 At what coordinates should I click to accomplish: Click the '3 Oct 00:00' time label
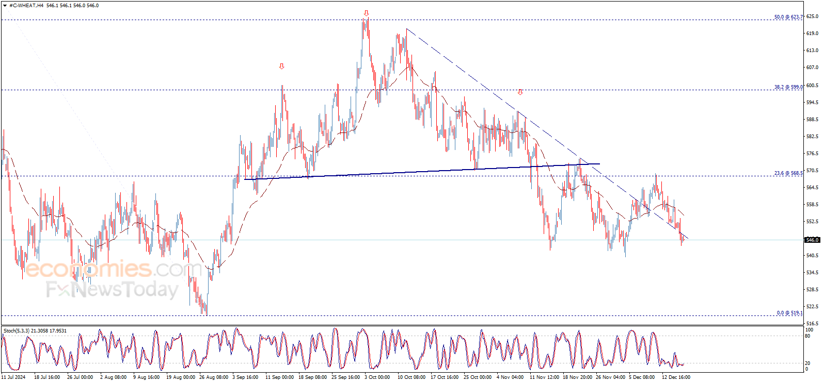pos(377,377)
